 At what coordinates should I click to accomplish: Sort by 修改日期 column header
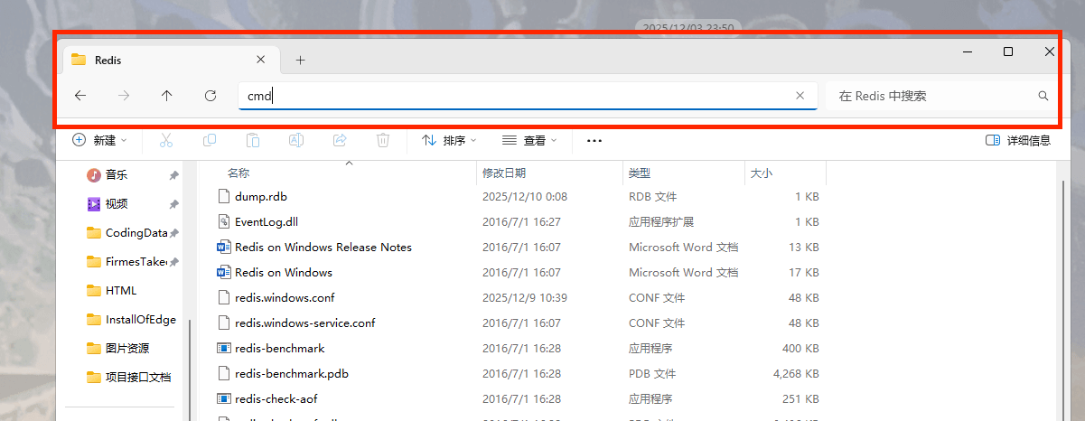click(504, 173)
